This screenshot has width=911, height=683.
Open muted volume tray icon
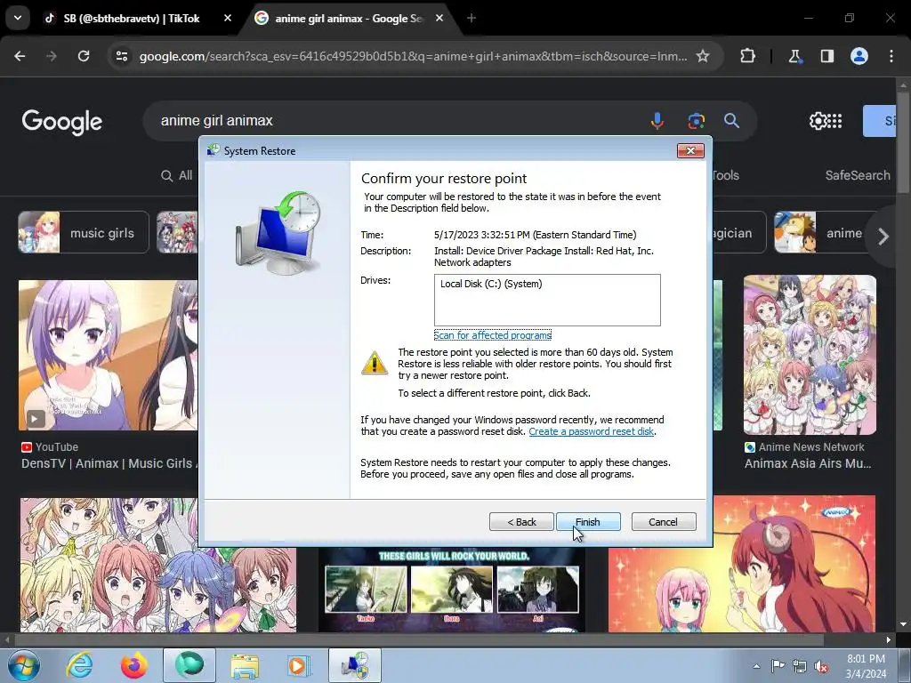821,666
